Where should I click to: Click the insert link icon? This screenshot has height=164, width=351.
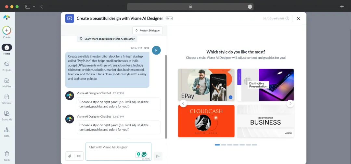pyautogui.click(x=79, y=156)
